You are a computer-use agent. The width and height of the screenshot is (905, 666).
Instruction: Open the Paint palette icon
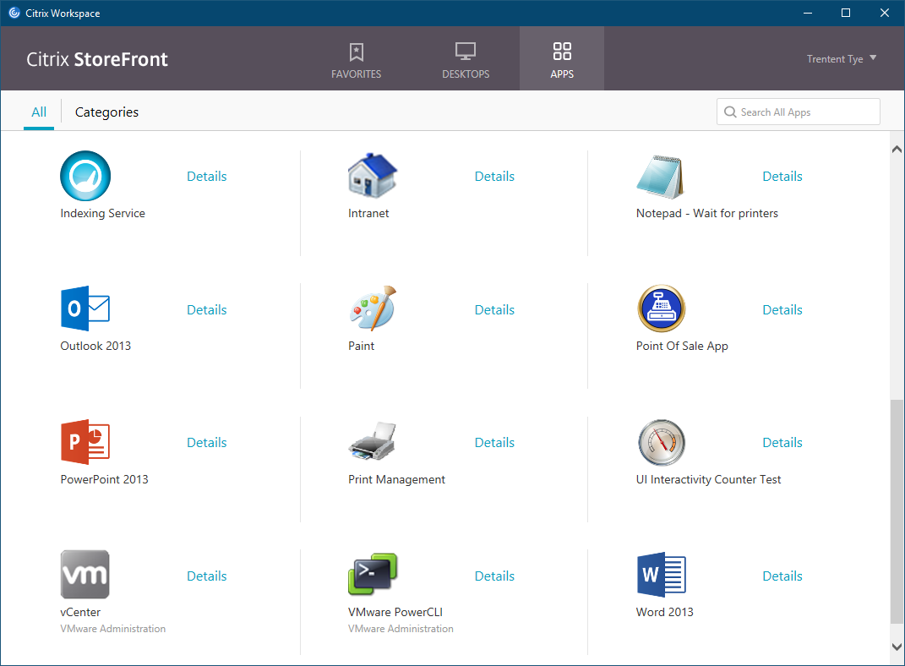click(x=373, y=308)
